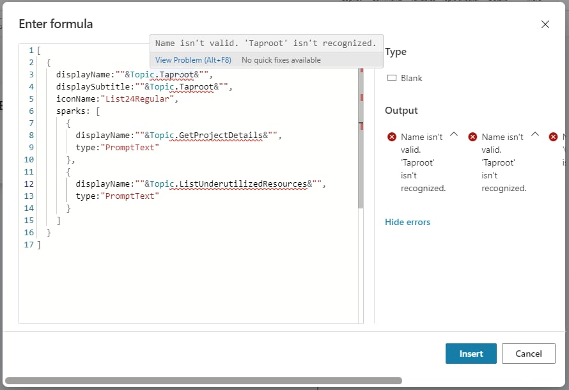Viewport: 569px width, 390px height.
Task: Click line number 17 in the gutter
Action: point(28,245)
